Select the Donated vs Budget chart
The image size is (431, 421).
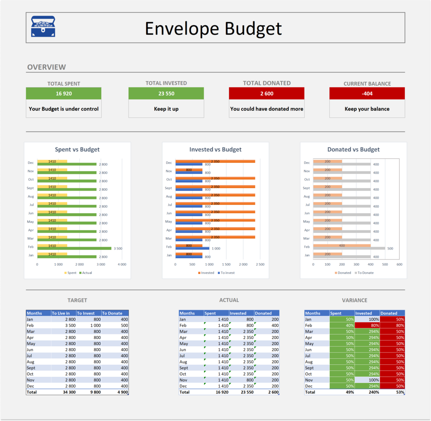pos(353,210)
